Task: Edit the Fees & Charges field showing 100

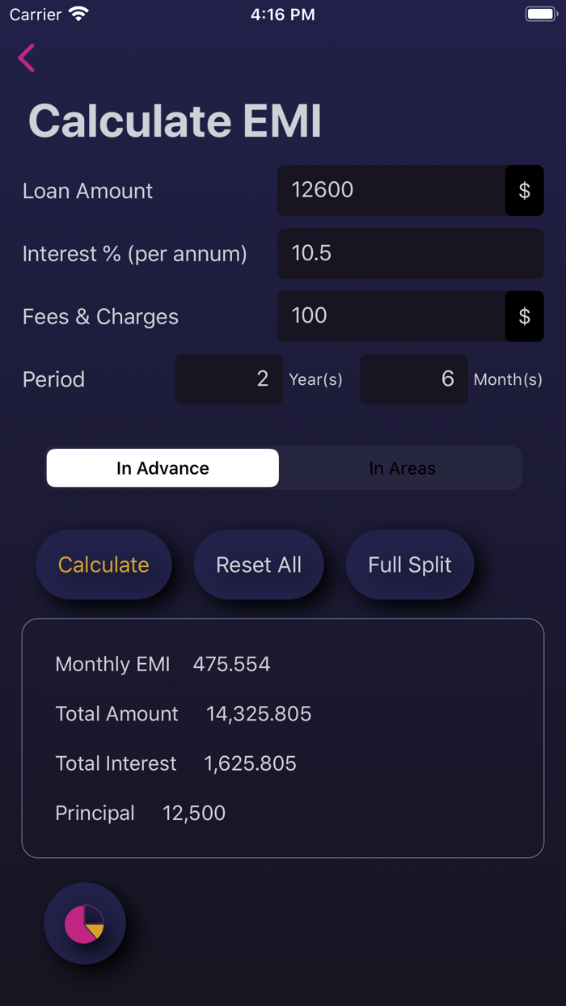Action: click(x=391, y=316)
